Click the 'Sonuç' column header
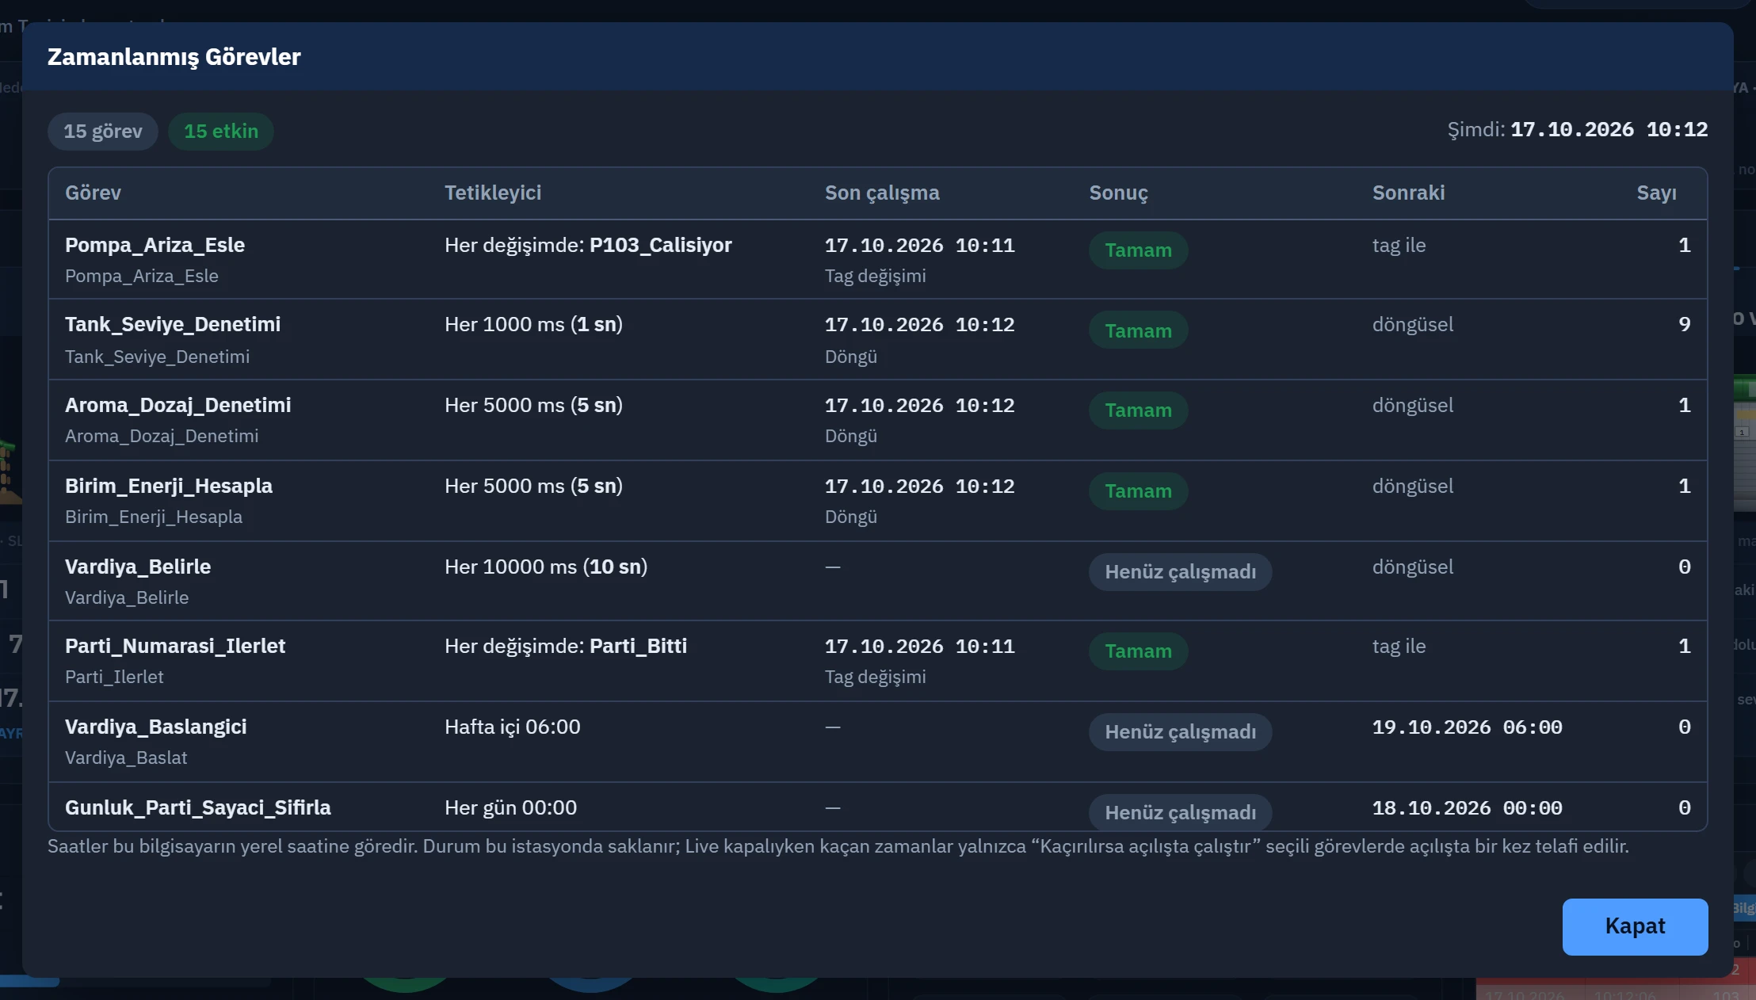The height and width of the screenshot is (1000, 1756). [x=1118, y=193]
